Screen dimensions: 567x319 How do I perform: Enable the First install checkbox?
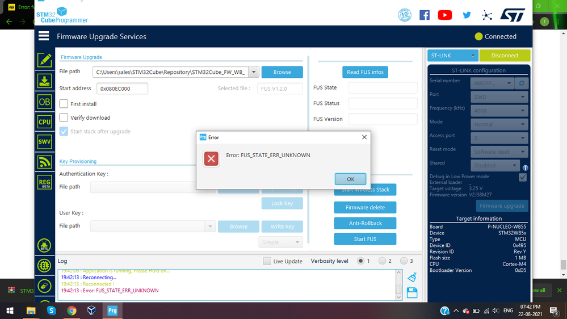click(x=64, y=104)
